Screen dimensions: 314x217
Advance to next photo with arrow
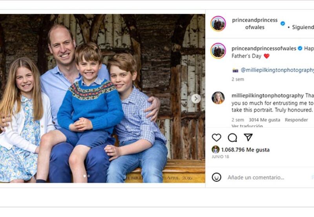tap(196, 98)
